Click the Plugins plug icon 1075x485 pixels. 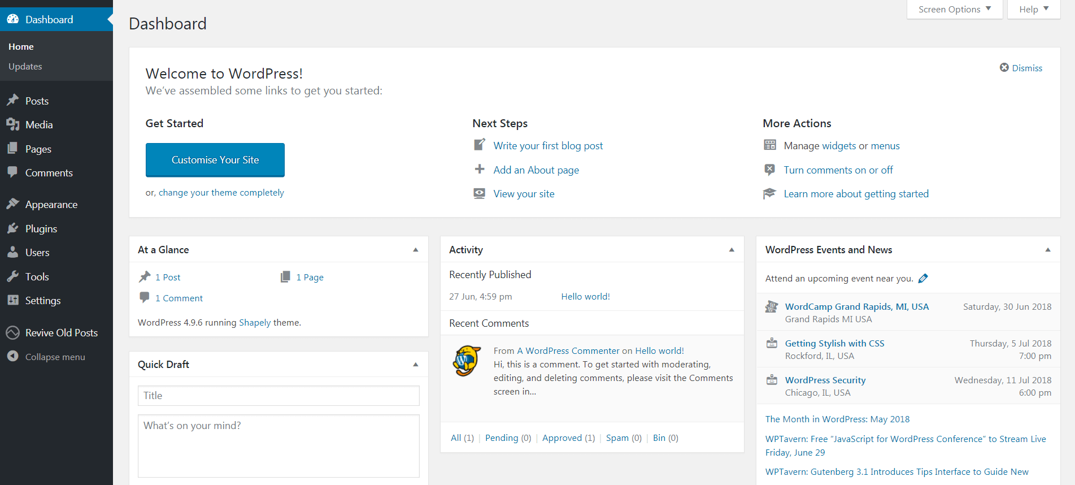(x=13, y=228)
